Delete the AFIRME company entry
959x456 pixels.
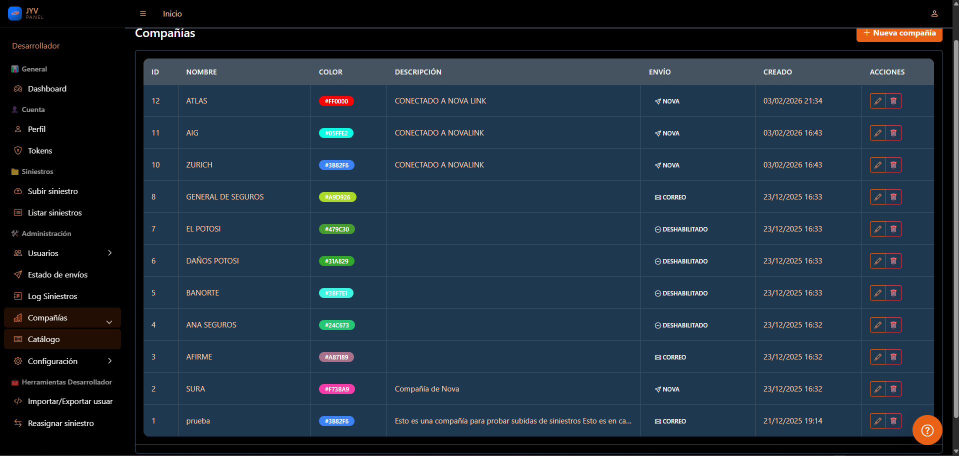(x=893, y=357)
